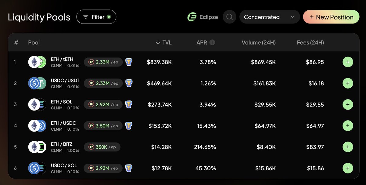The width and height of the screenshot is (366, 185).
Task: Click plus icon for USDC / USDT row
Action: point(348,83)
